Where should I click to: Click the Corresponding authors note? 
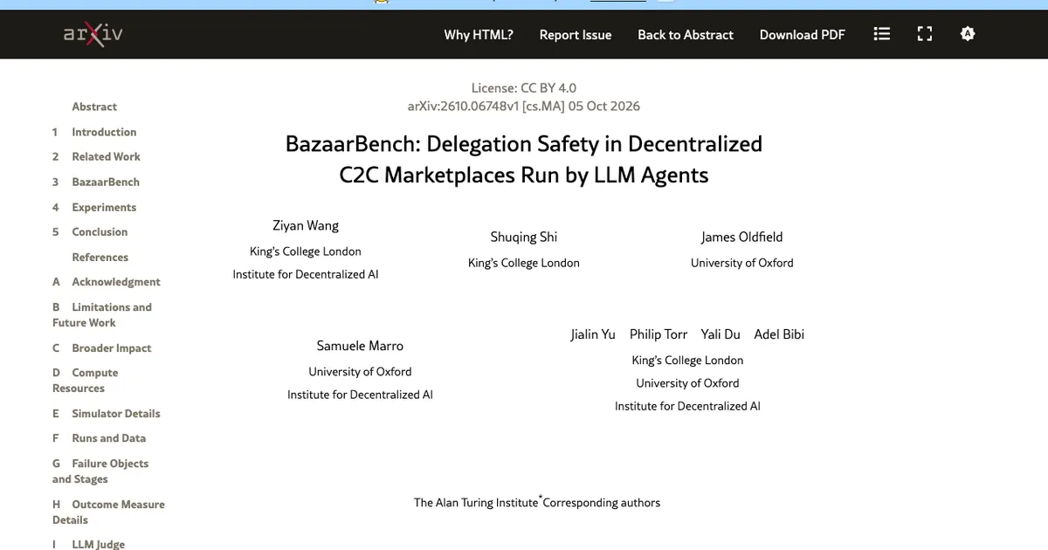(x=601, y=502)
